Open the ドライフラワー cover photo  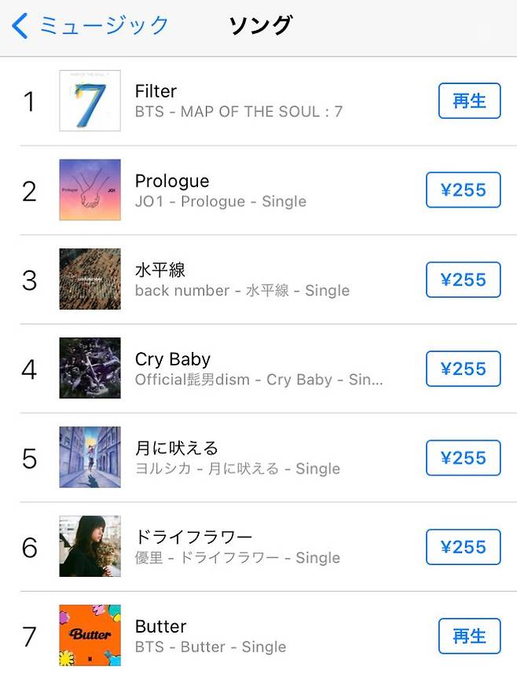click(x=90, y=547)
